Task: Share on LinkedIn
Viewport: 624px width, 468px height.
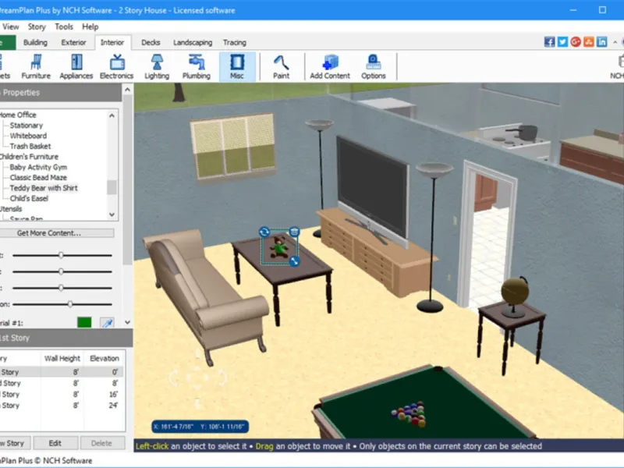Action: click(601, 42)
